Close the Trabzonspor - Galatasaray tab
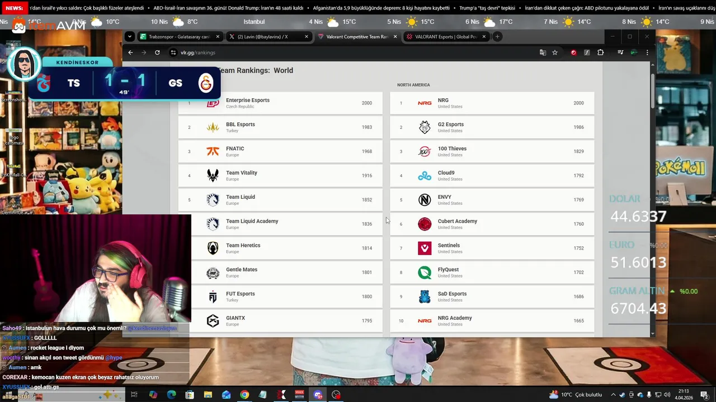 [x=218, y=37]
